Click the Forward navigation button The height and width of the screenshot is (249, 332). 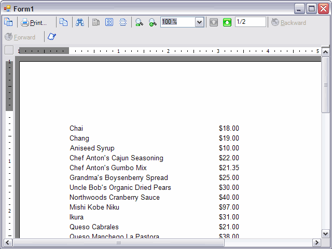(x=20, y=37)
